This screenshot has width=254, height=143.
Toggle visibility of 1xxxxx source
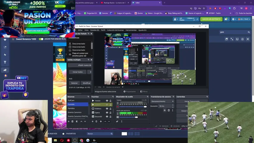click(x=107, y=101)
